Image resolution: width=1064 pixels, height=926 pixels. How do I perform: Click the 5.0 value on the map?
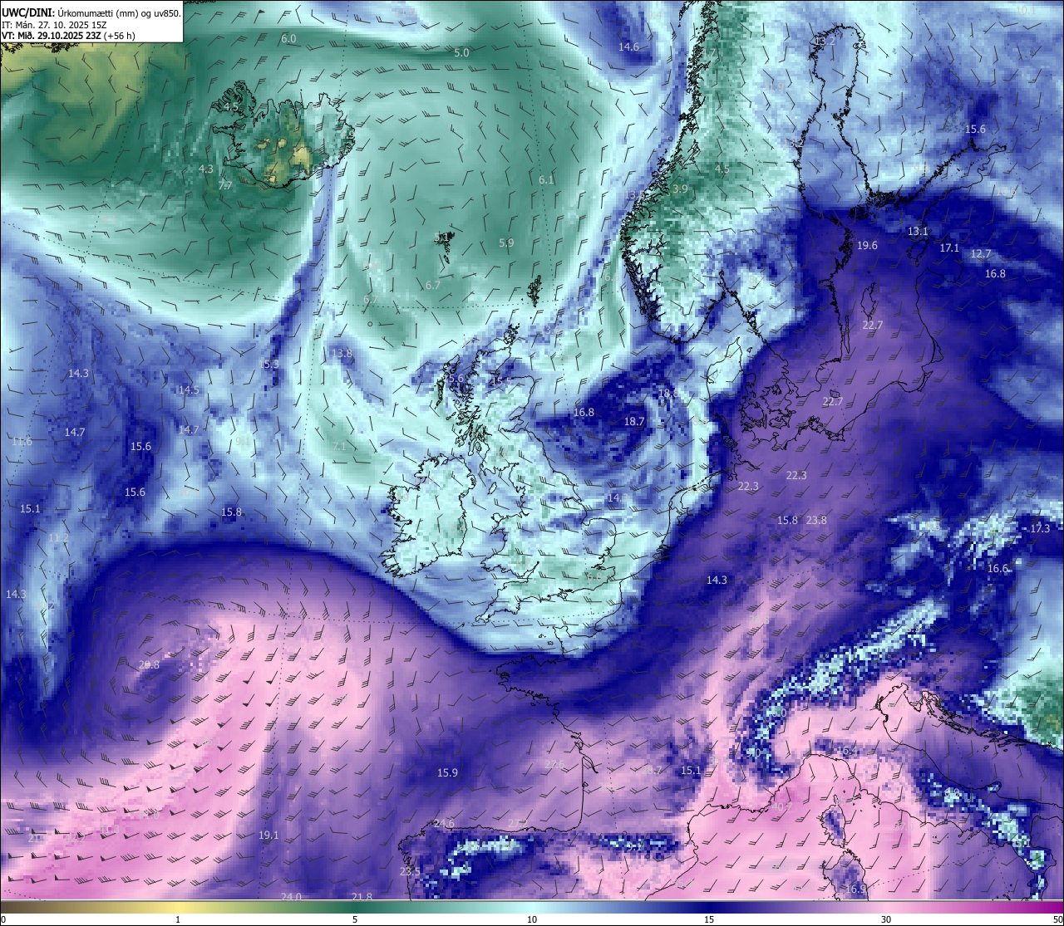[461, 52]
